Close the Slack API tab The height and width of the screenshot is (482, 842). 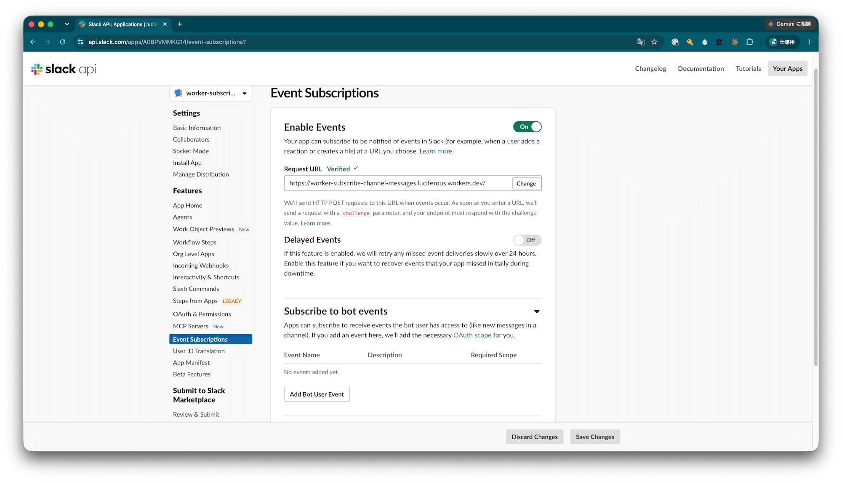pos(165,24)
